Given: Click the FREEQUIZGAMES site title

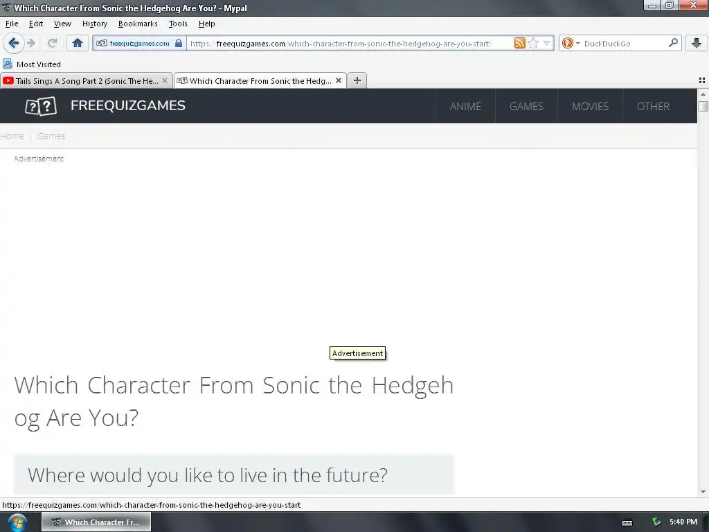Looking at the screenshot, I should click(128, 105).
